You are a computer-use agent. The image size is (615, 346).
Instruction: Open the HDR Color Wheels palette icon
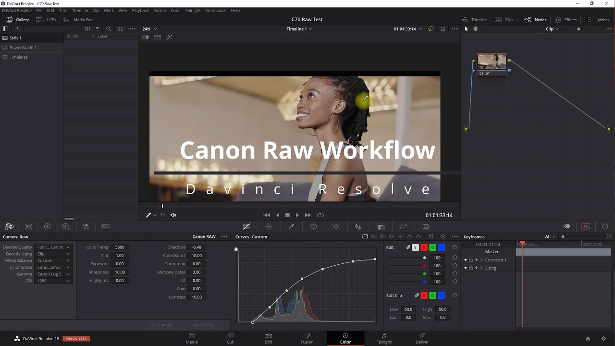(66, 227)
